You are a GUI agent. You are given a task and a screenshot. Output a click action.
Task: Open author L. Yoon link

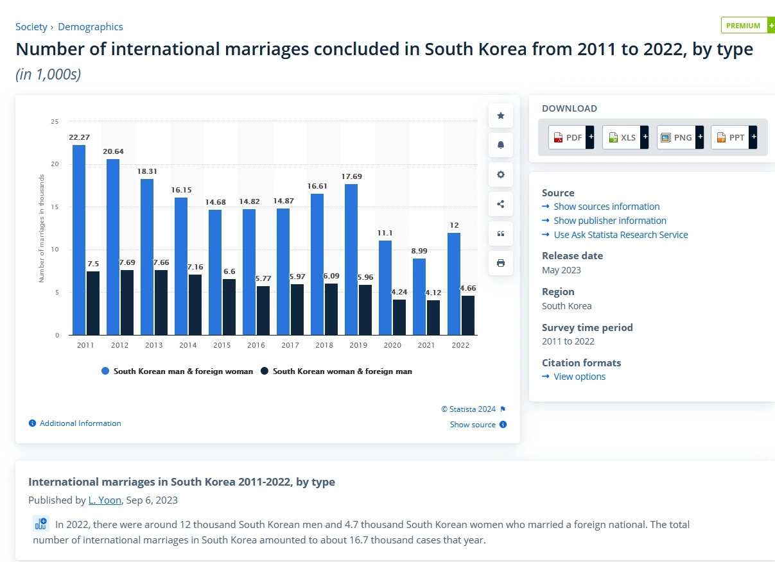105,500
